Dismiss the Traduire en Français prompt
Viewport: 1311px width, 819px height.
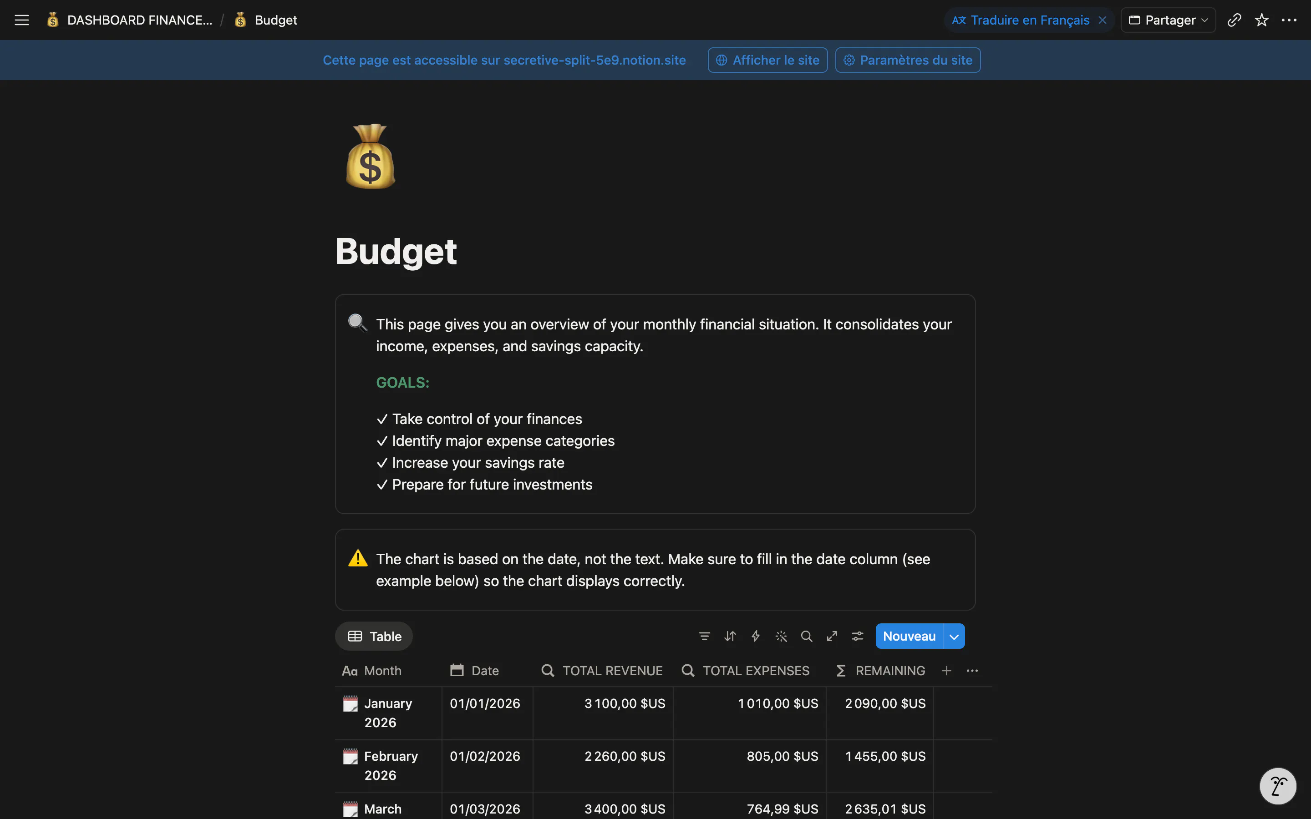click(1103, 20)
